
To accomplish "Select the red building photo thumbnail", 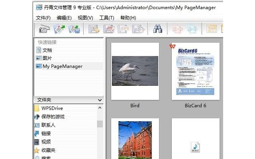I will (135, 140).
